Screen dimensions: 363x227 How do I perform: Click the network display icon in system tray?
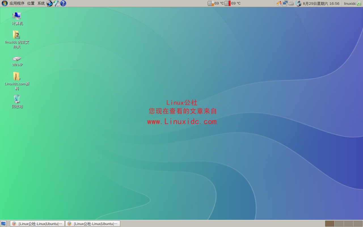tap(285, 3)
